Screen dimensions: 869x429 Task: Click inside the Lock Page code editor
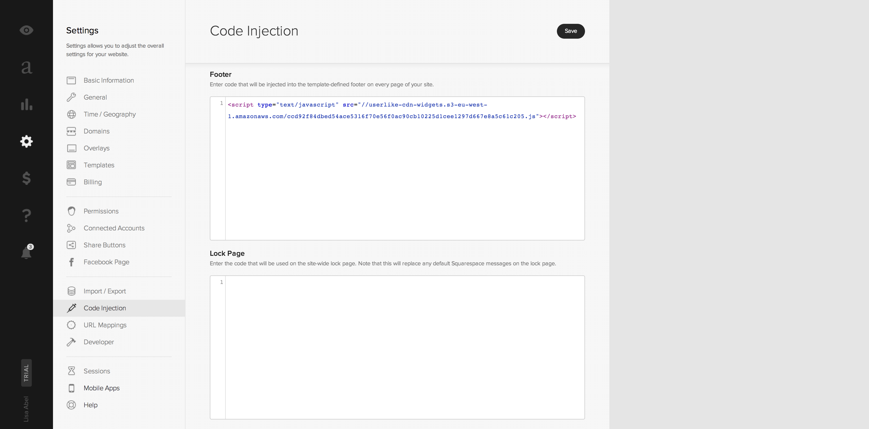coord(397,347)
